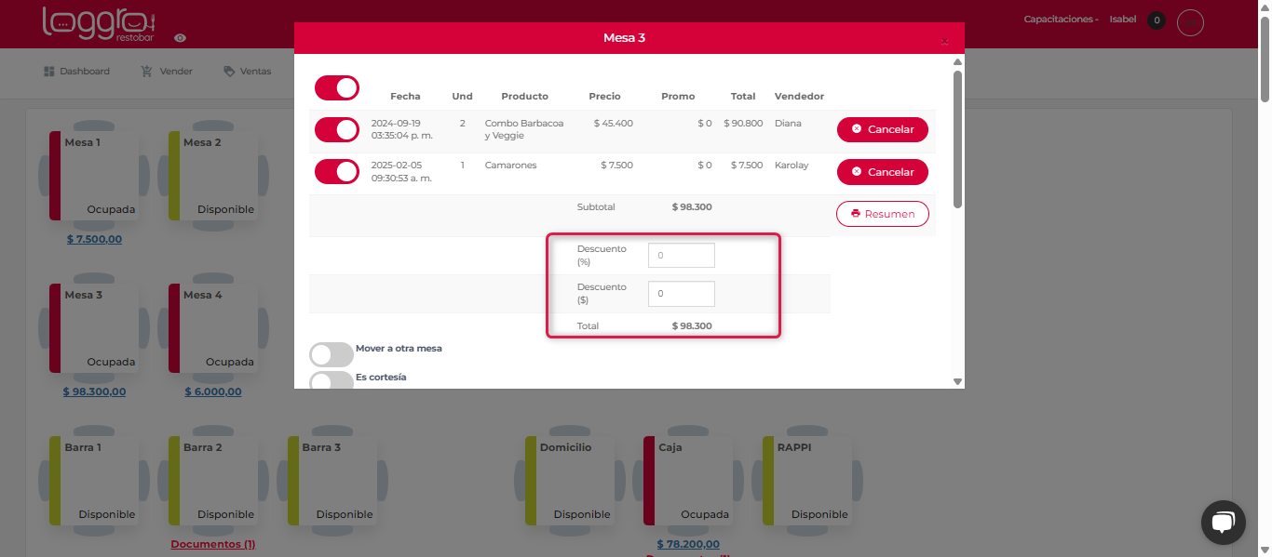The width and height of the screenshot is (1272, 557).
Task: Open the chat support bubble
Action: 1223,522
